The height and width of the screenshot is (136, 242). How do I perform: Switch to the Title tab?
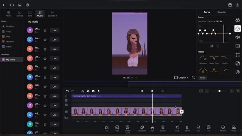coord(30,14)
